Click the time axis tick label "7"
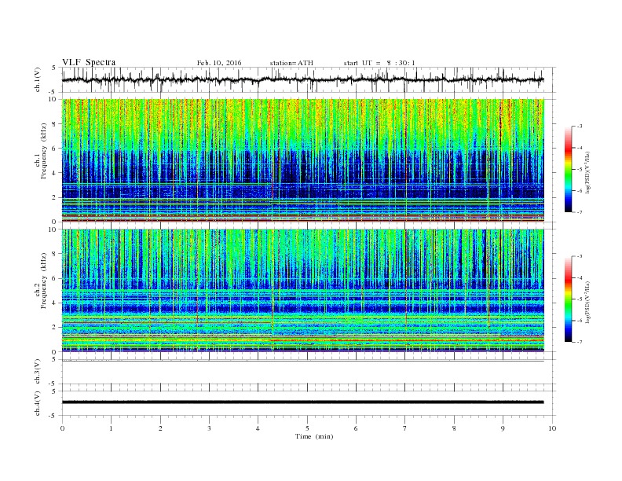The height and width of the screenshot is (481, 622). [405, 428]
